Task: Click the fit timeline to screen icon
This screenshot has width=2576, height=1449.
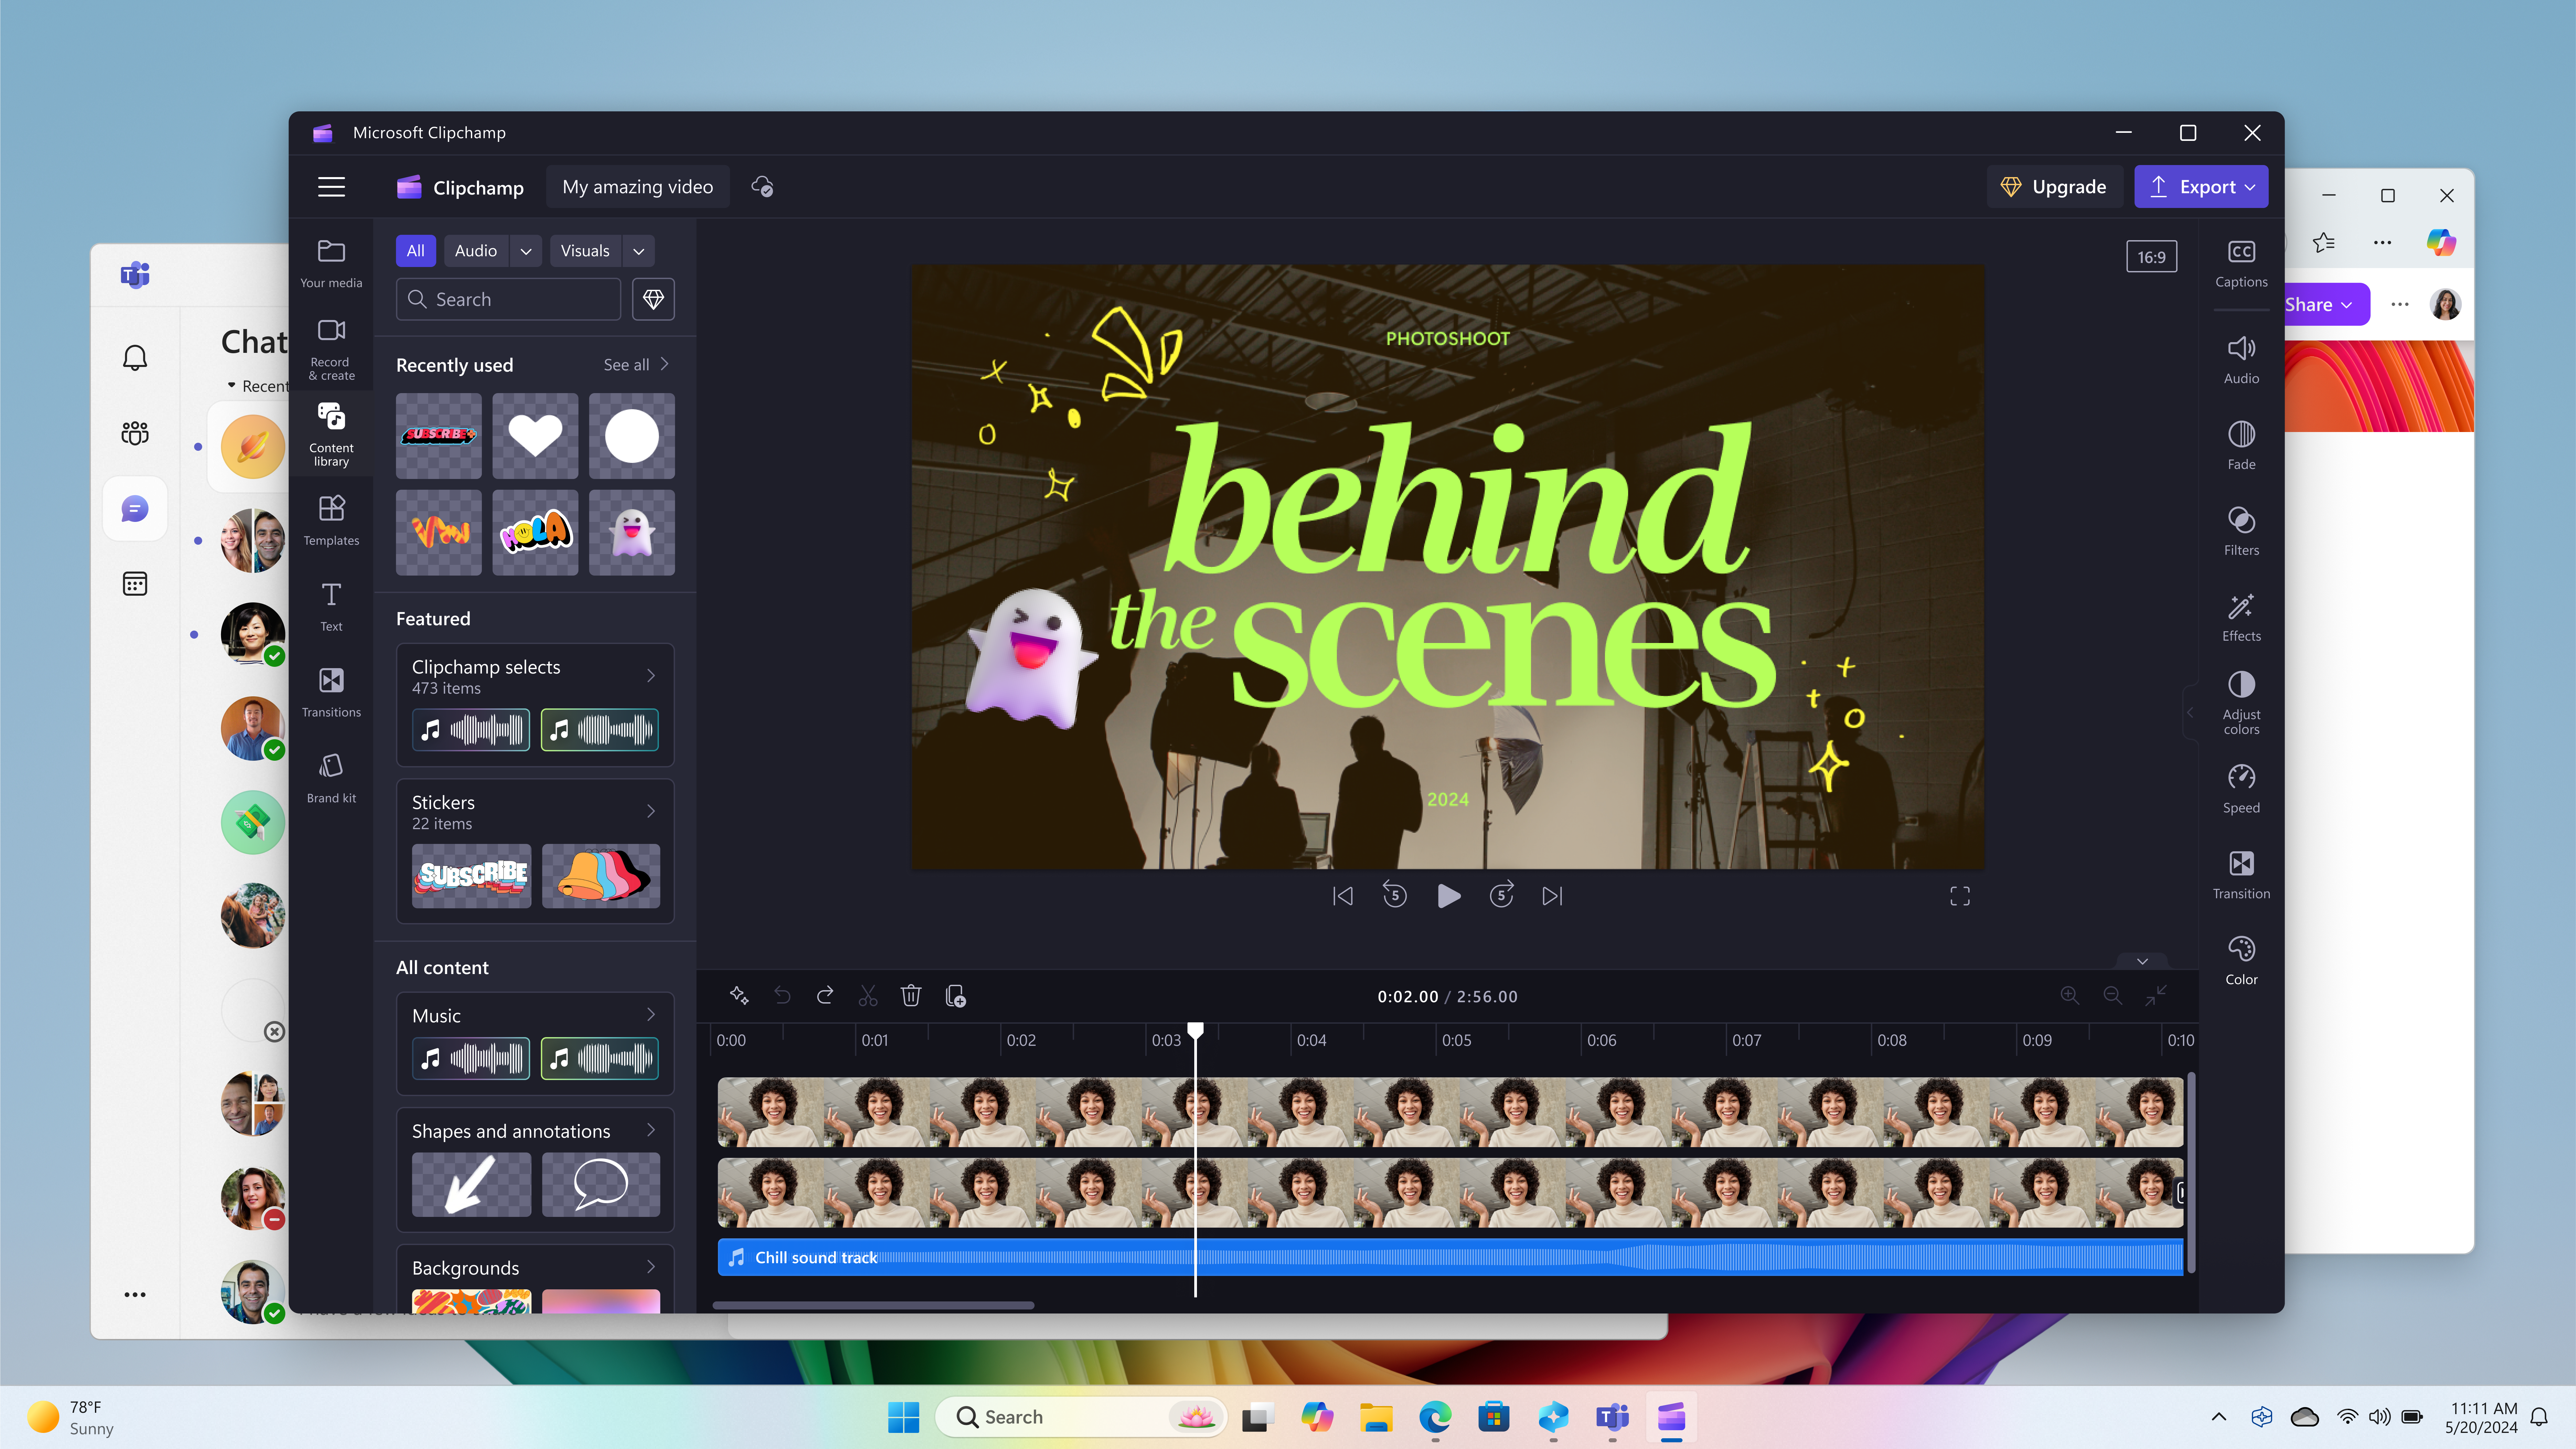Action: pyautogui.click(x=2156, y=996)
